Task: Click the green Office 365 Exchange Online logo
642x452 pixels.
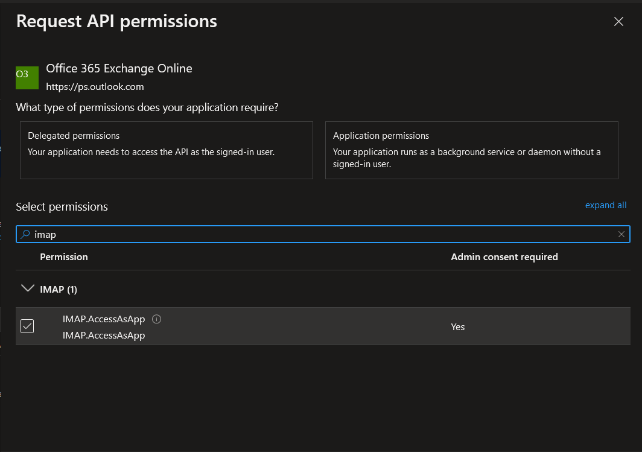Action: pyautogui.click(x=27, y=77)
